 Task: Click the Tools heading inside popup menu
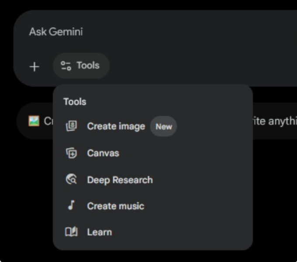point(75,102)
